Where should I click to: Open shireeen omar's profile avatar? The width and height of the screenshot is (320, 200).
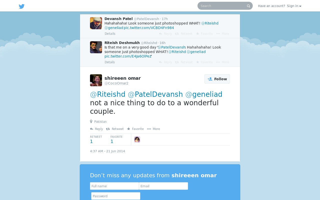(x=96, y=80)
